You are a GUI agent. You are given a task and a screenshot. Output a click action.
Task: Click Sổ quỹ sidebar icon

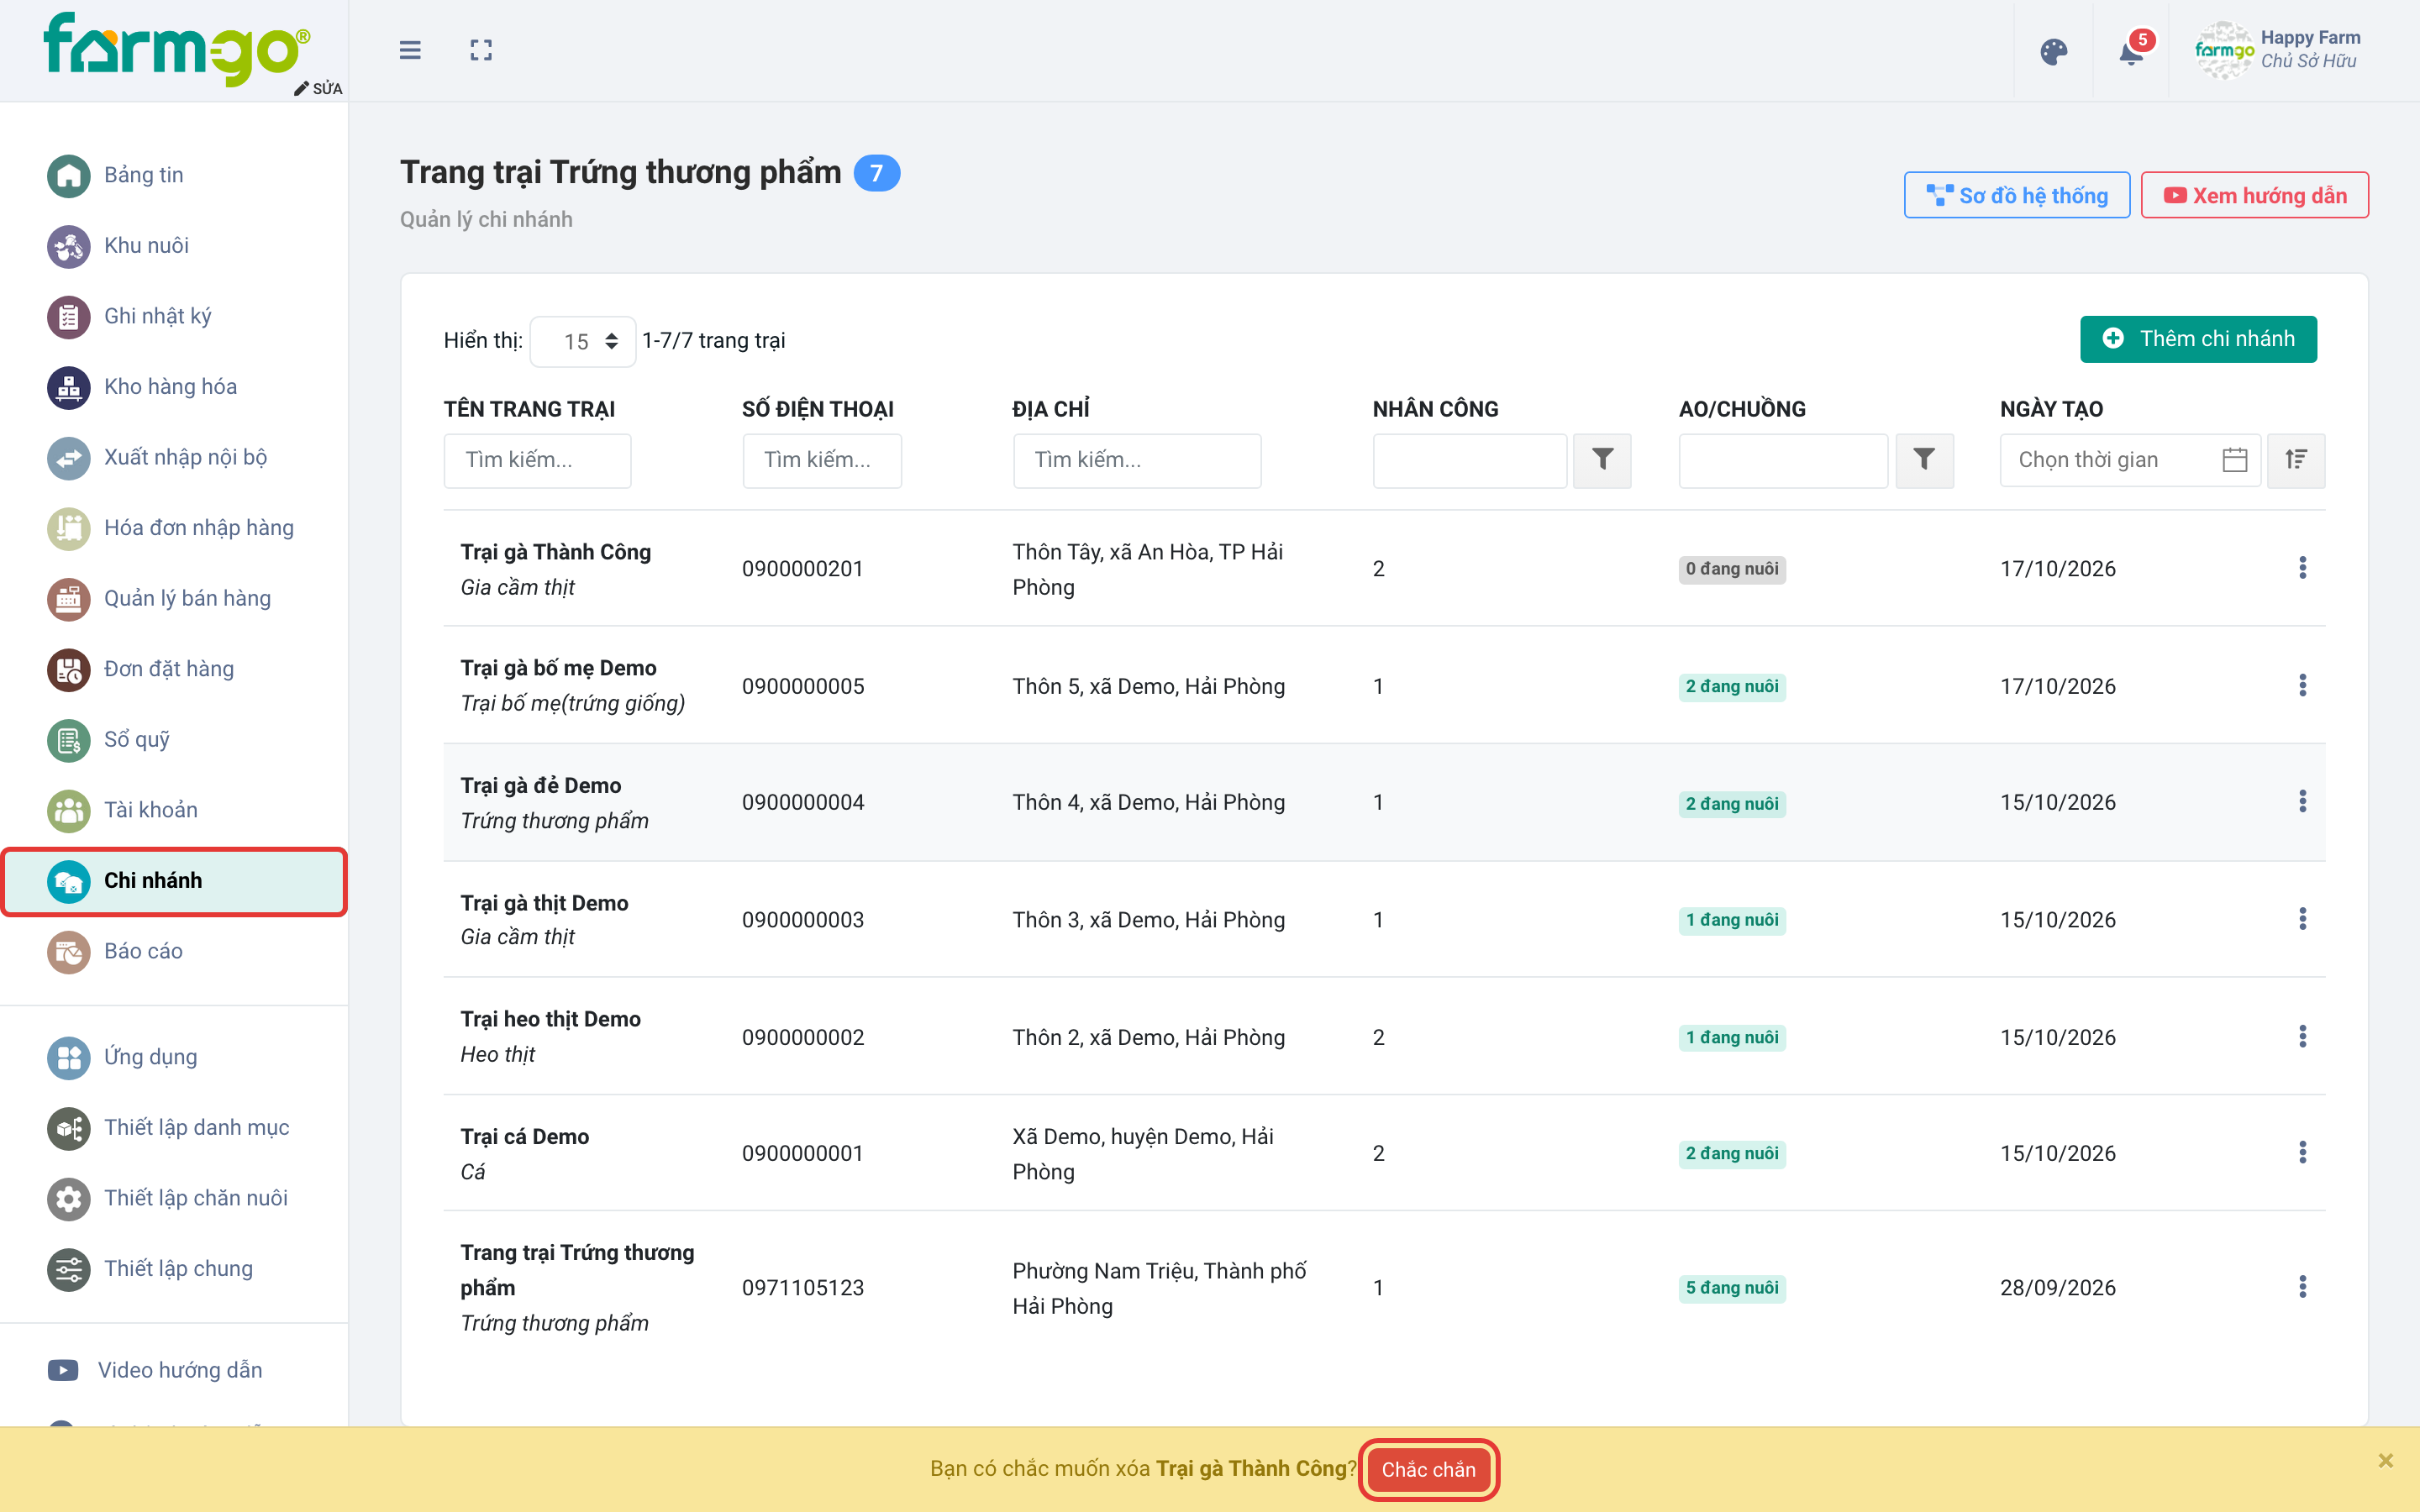coord(68,740)
